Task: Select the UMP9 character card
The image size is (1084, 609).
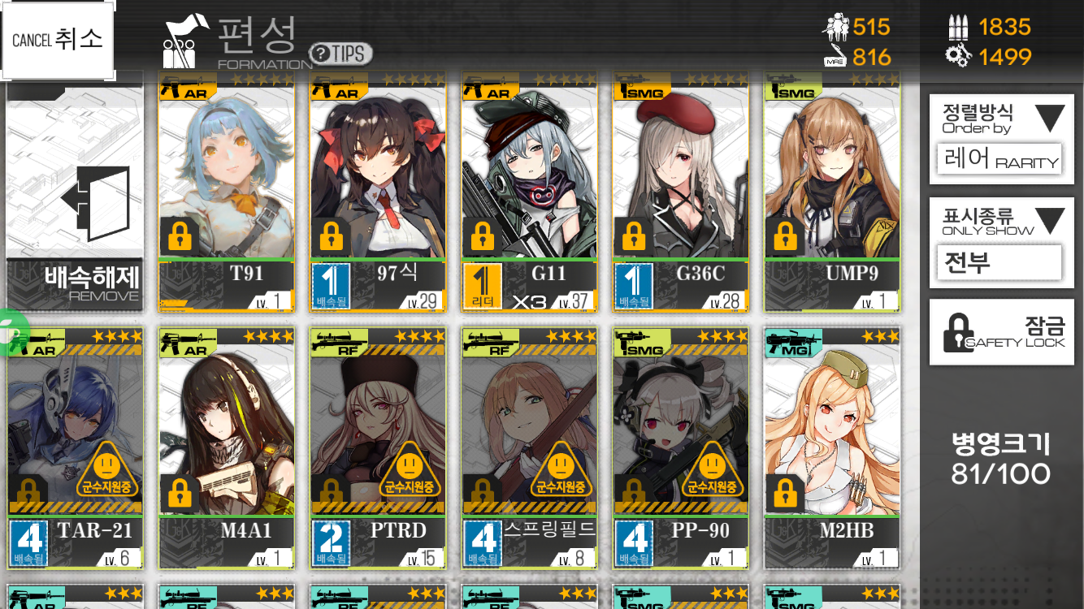Action: click(x=832, y=191)
